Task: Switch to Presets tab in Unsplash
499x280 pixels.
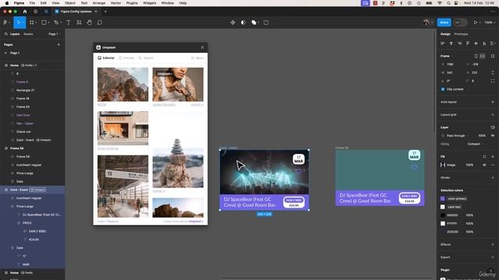Action: tap(126, 58)
